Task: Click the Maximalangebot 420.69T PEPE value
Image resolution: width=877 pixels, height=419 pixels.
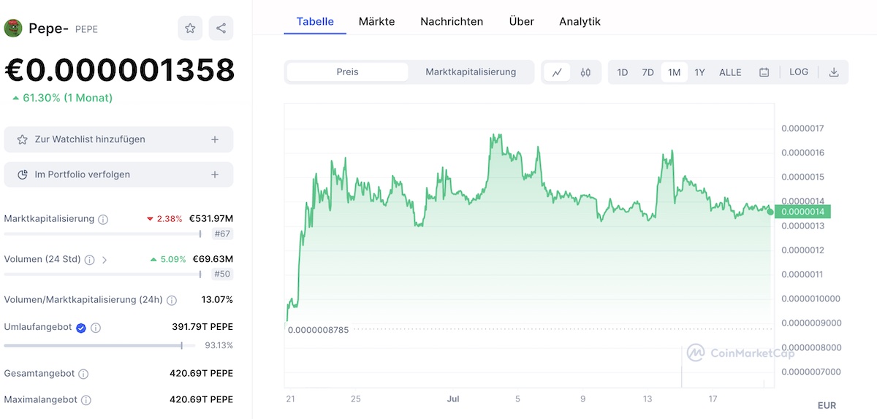Action: 201,400
